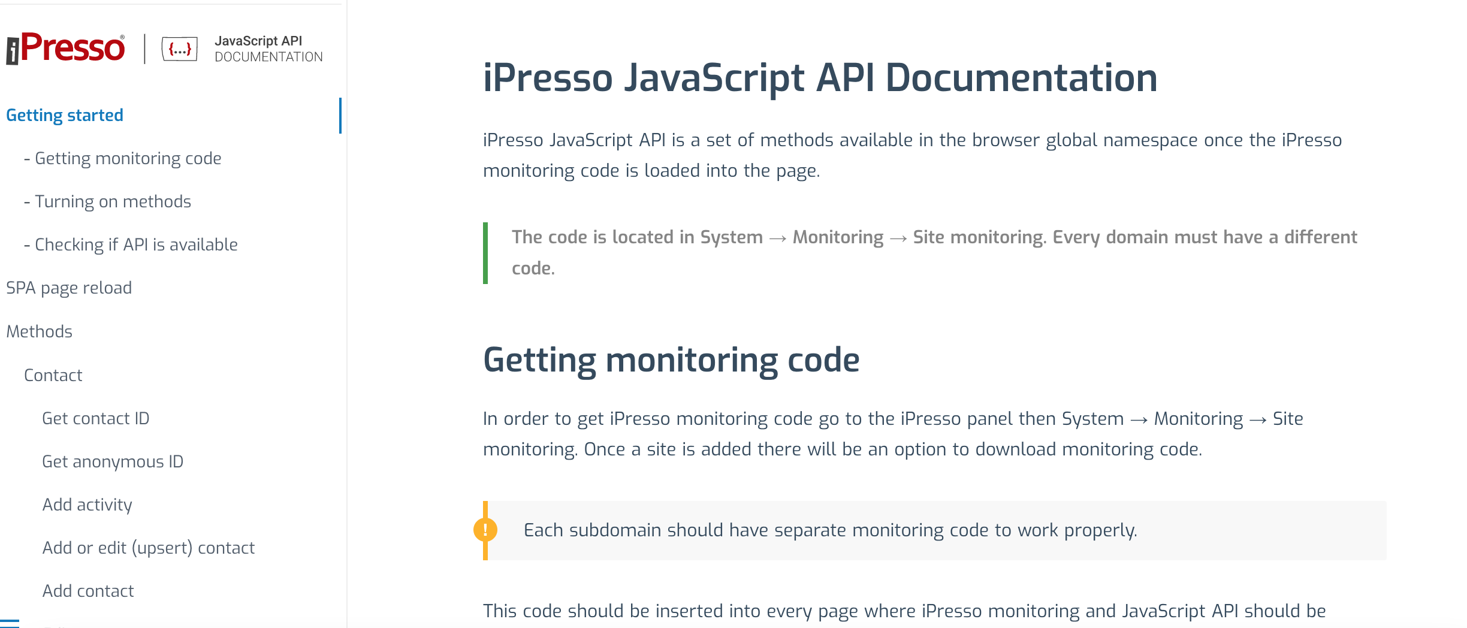1467x628 pixels.
Task: Click the orange exclamation warning icon
Action: [x=485, y=530]
